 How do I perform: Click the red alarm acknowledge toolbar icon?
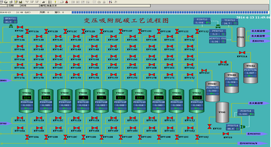(x=67, y=2)
